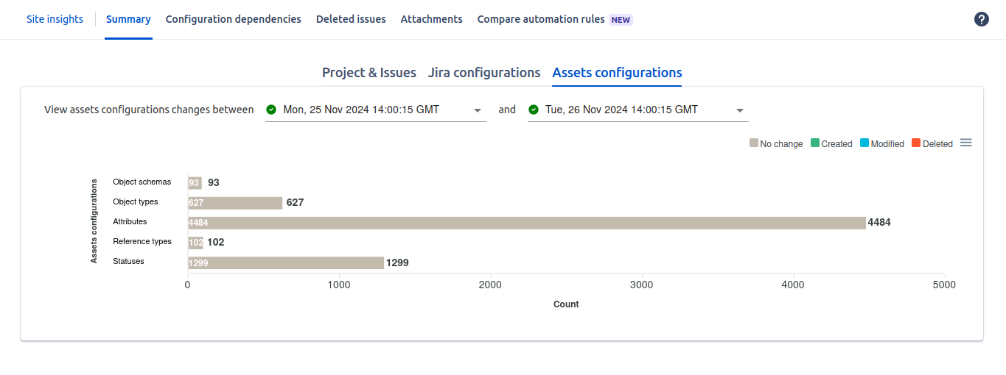Click the green check icon beside Mon, 25 Nov
This screenshot has height=375, width=1006.
click(x=271, y=110)
